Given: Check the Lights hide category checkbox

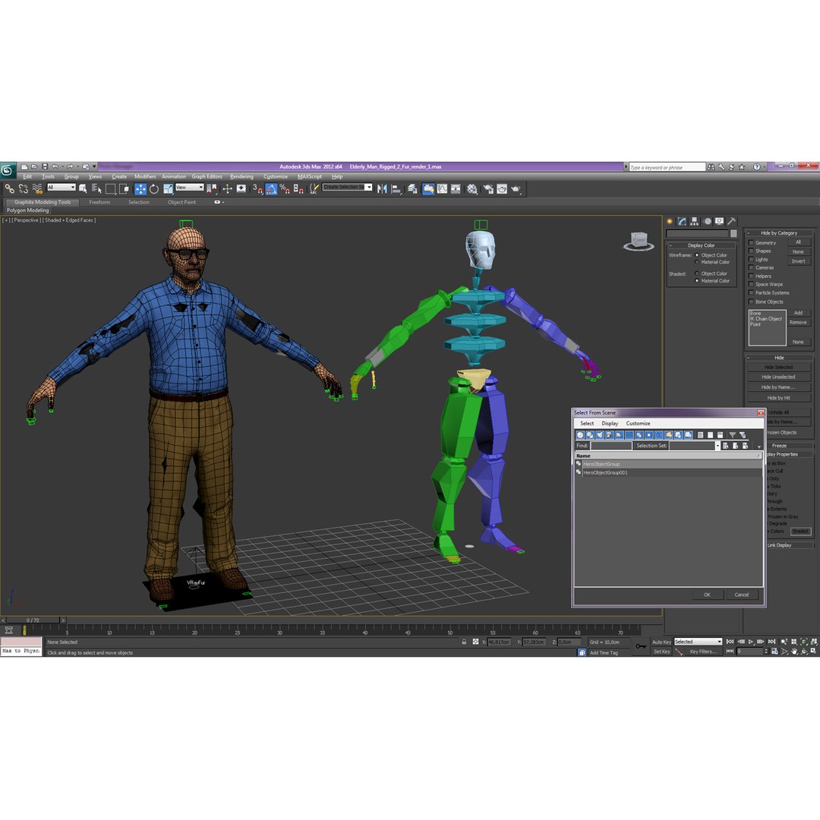Looking at the screenshot, I should tap(751, 260).
